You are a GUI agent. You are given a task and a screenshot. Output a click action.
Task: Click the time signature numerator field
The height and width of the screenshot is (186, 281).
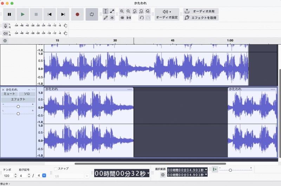(23, 175)
